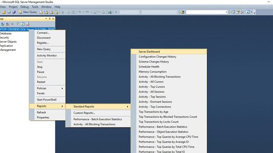The image size is (273, 153).
Task: Open the Window menu
Action: point(46,7)
